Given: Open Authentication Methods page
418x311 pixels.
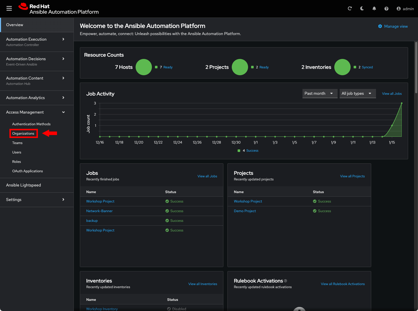Looking at the screenshot, I should point(31,124).
